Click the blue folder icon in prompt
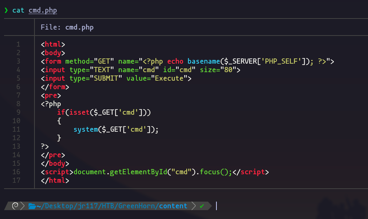 coord(32,206)
